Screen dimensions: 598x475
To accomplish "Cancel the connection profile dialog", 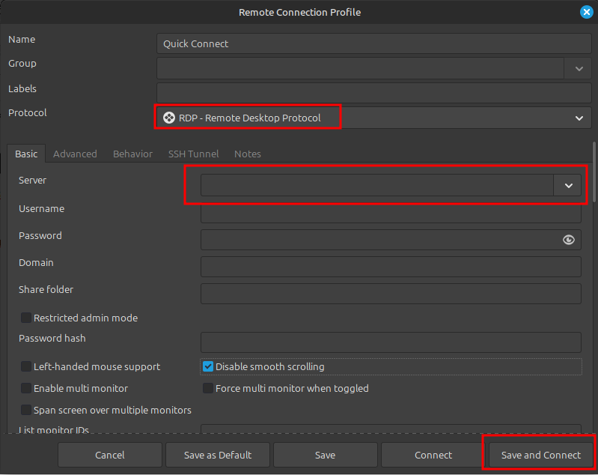I will coord(110,455).
